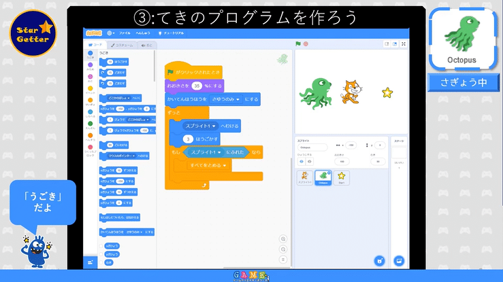Click the y coordinate field showing 0
The image size is (503, 282).
point(380,145)
